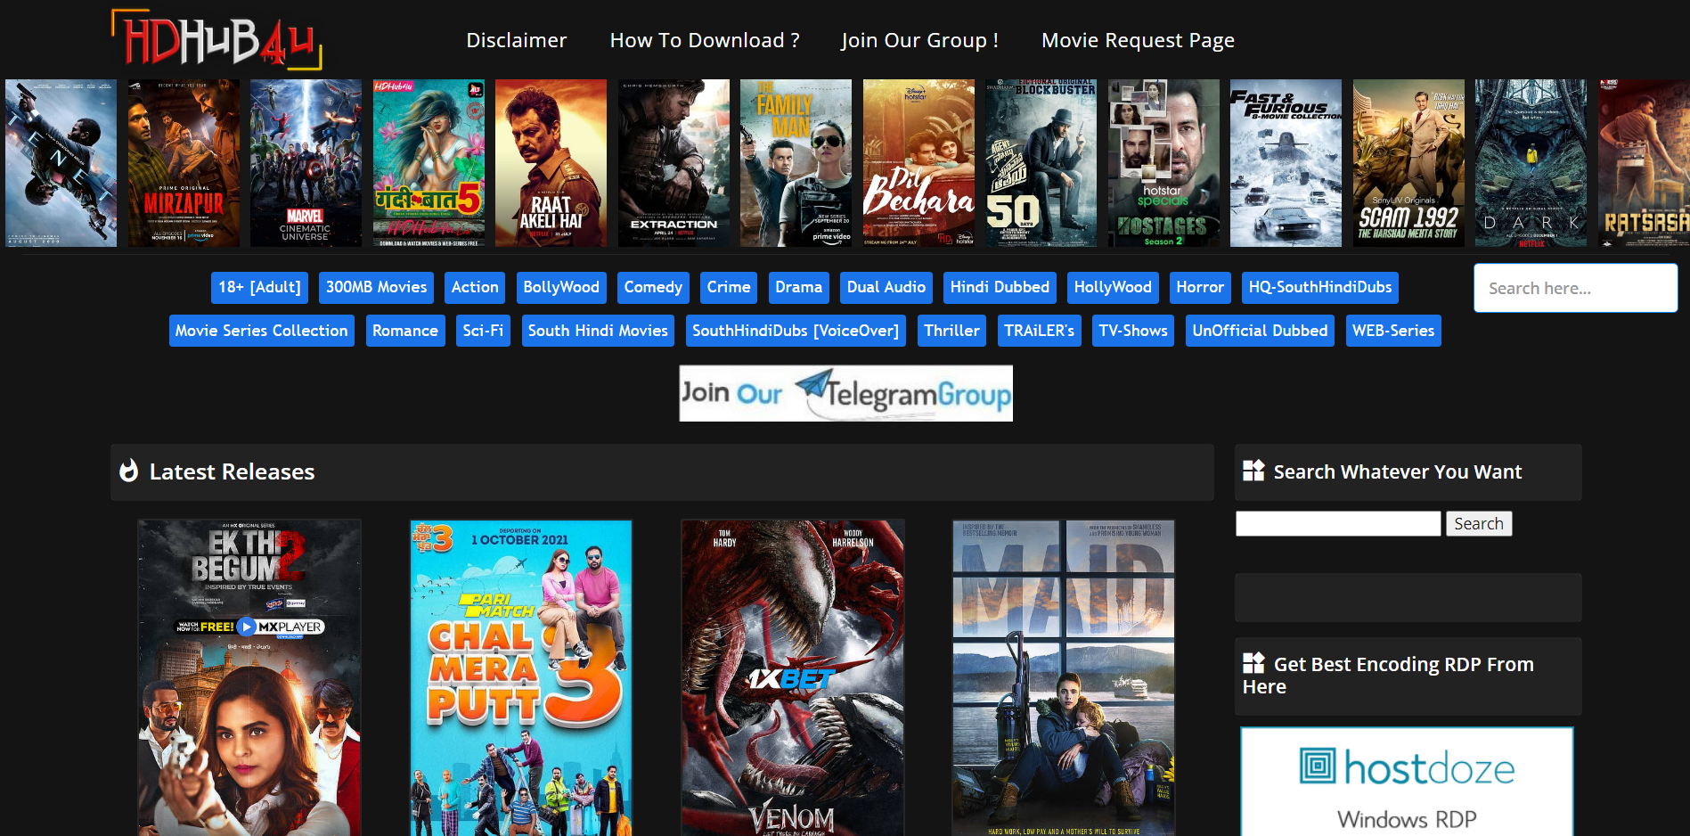Click the hostdoze Windows RDP logo
The width and height of the screenshot is (1690, 836).
[1407, 782]
